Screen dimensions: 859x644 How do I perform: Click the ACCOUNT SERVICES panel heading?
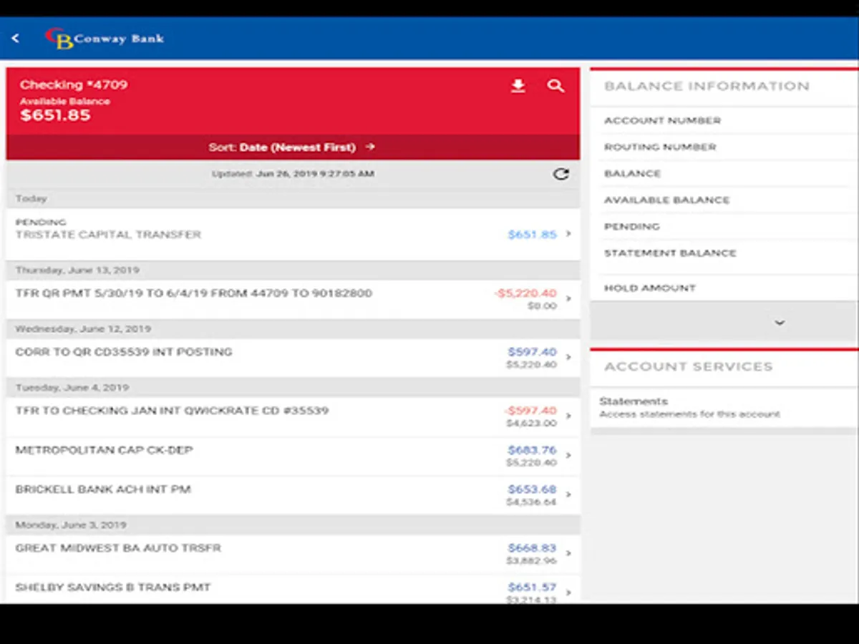pos(688,367)
